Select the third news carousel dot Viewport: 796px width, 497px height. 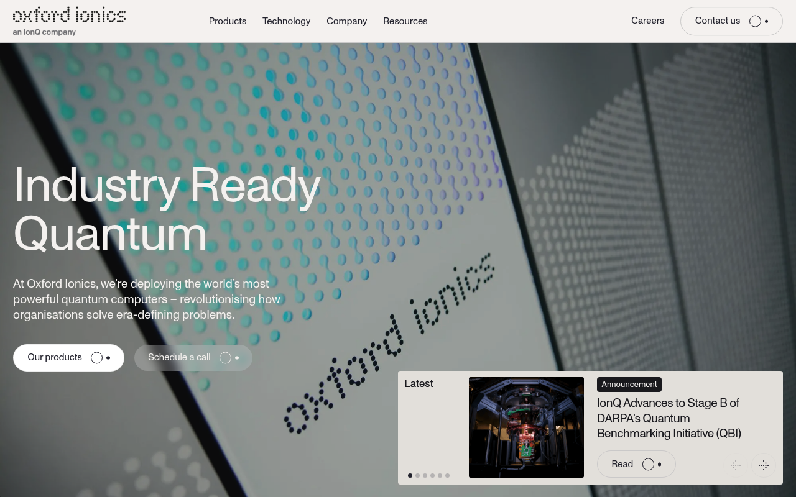(425, 476)
